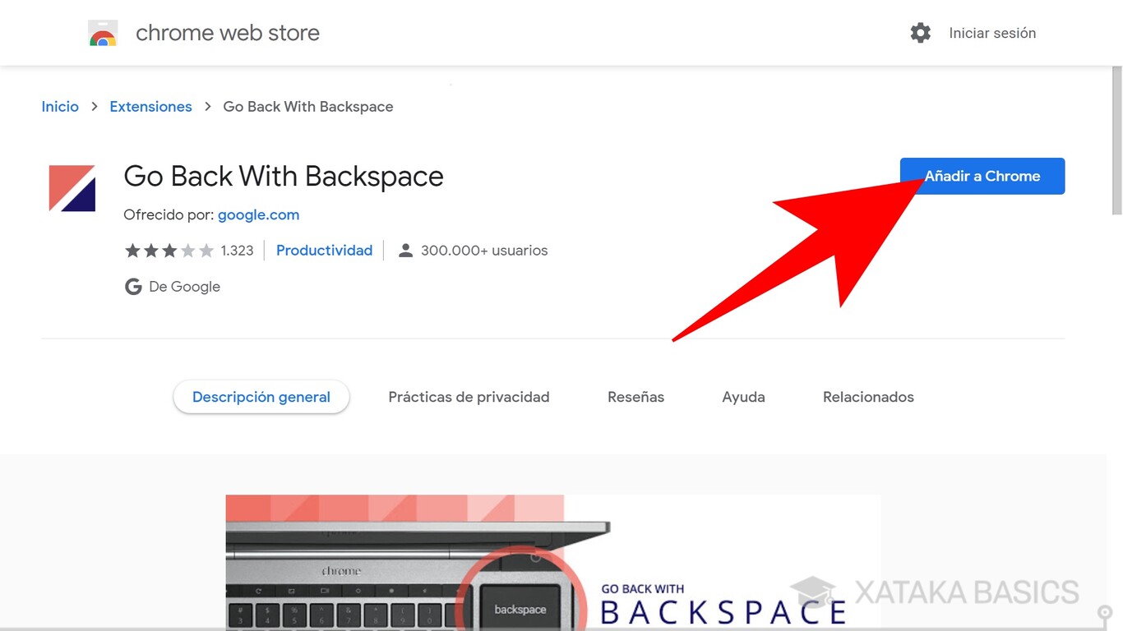Viewport: 1123px width, 631px height.
Task: Open the Reseñas tab
Action: click(635, 397)
